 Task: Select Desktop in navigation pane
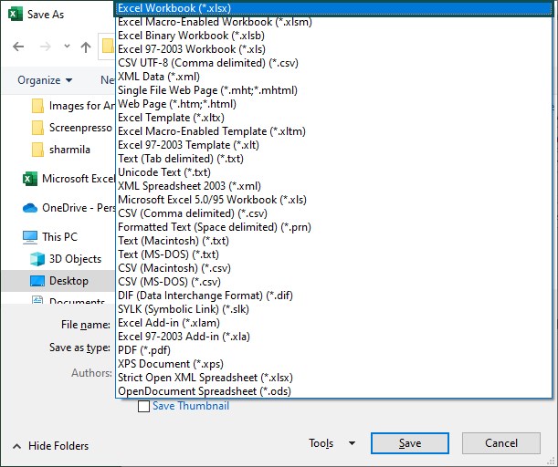pos(58,281)
